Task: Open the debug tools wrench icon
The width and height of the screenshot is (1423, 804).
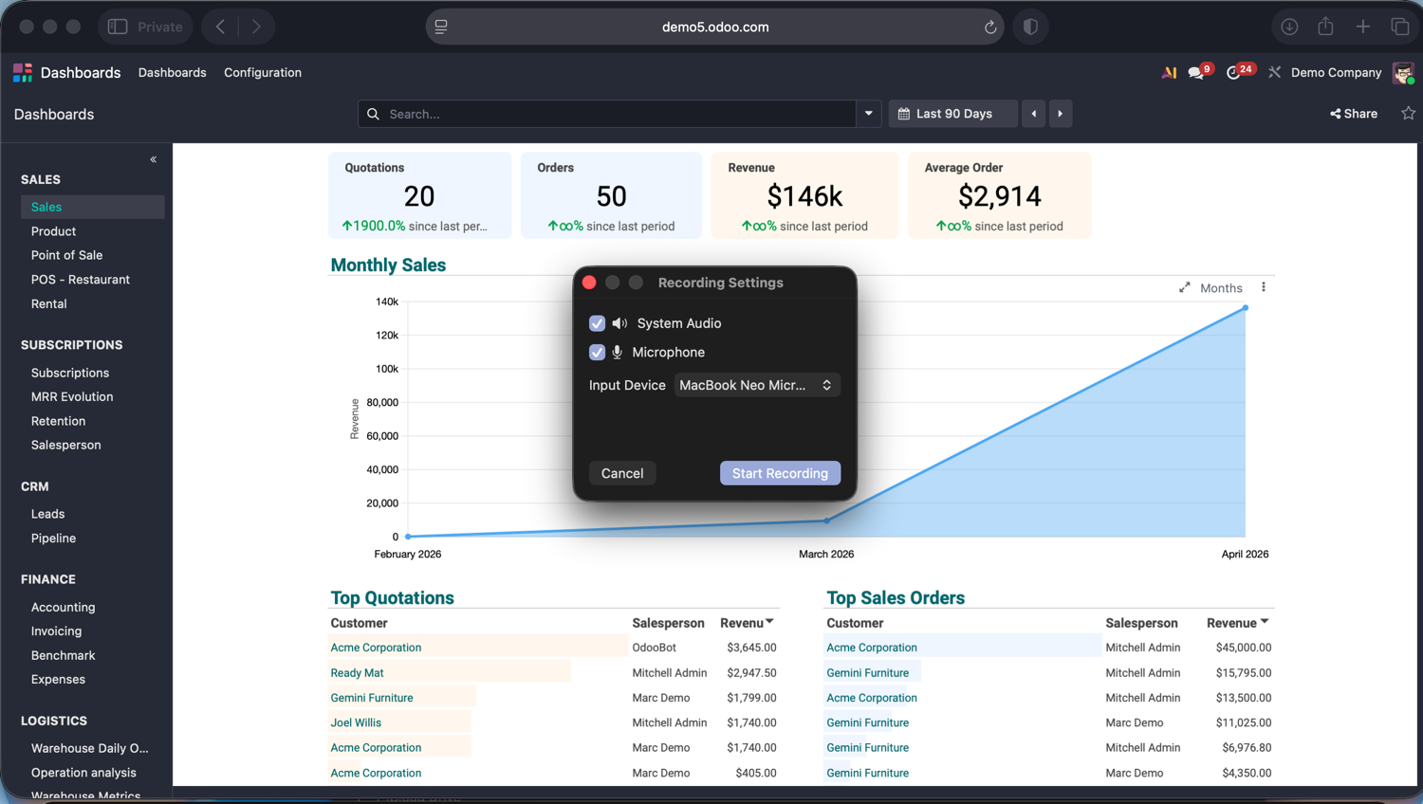Action: coord(1274,72)
